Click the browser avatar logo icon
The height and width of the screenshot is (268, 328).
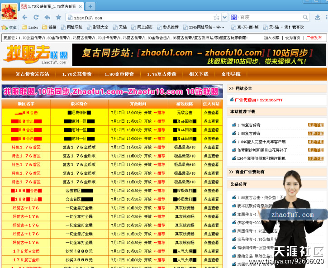coord(9,12)
